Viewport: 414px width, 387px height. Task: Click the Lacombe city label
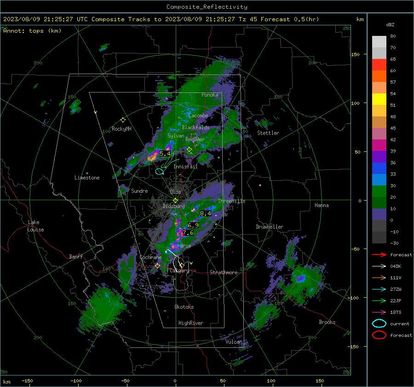[x=198, y=116]
